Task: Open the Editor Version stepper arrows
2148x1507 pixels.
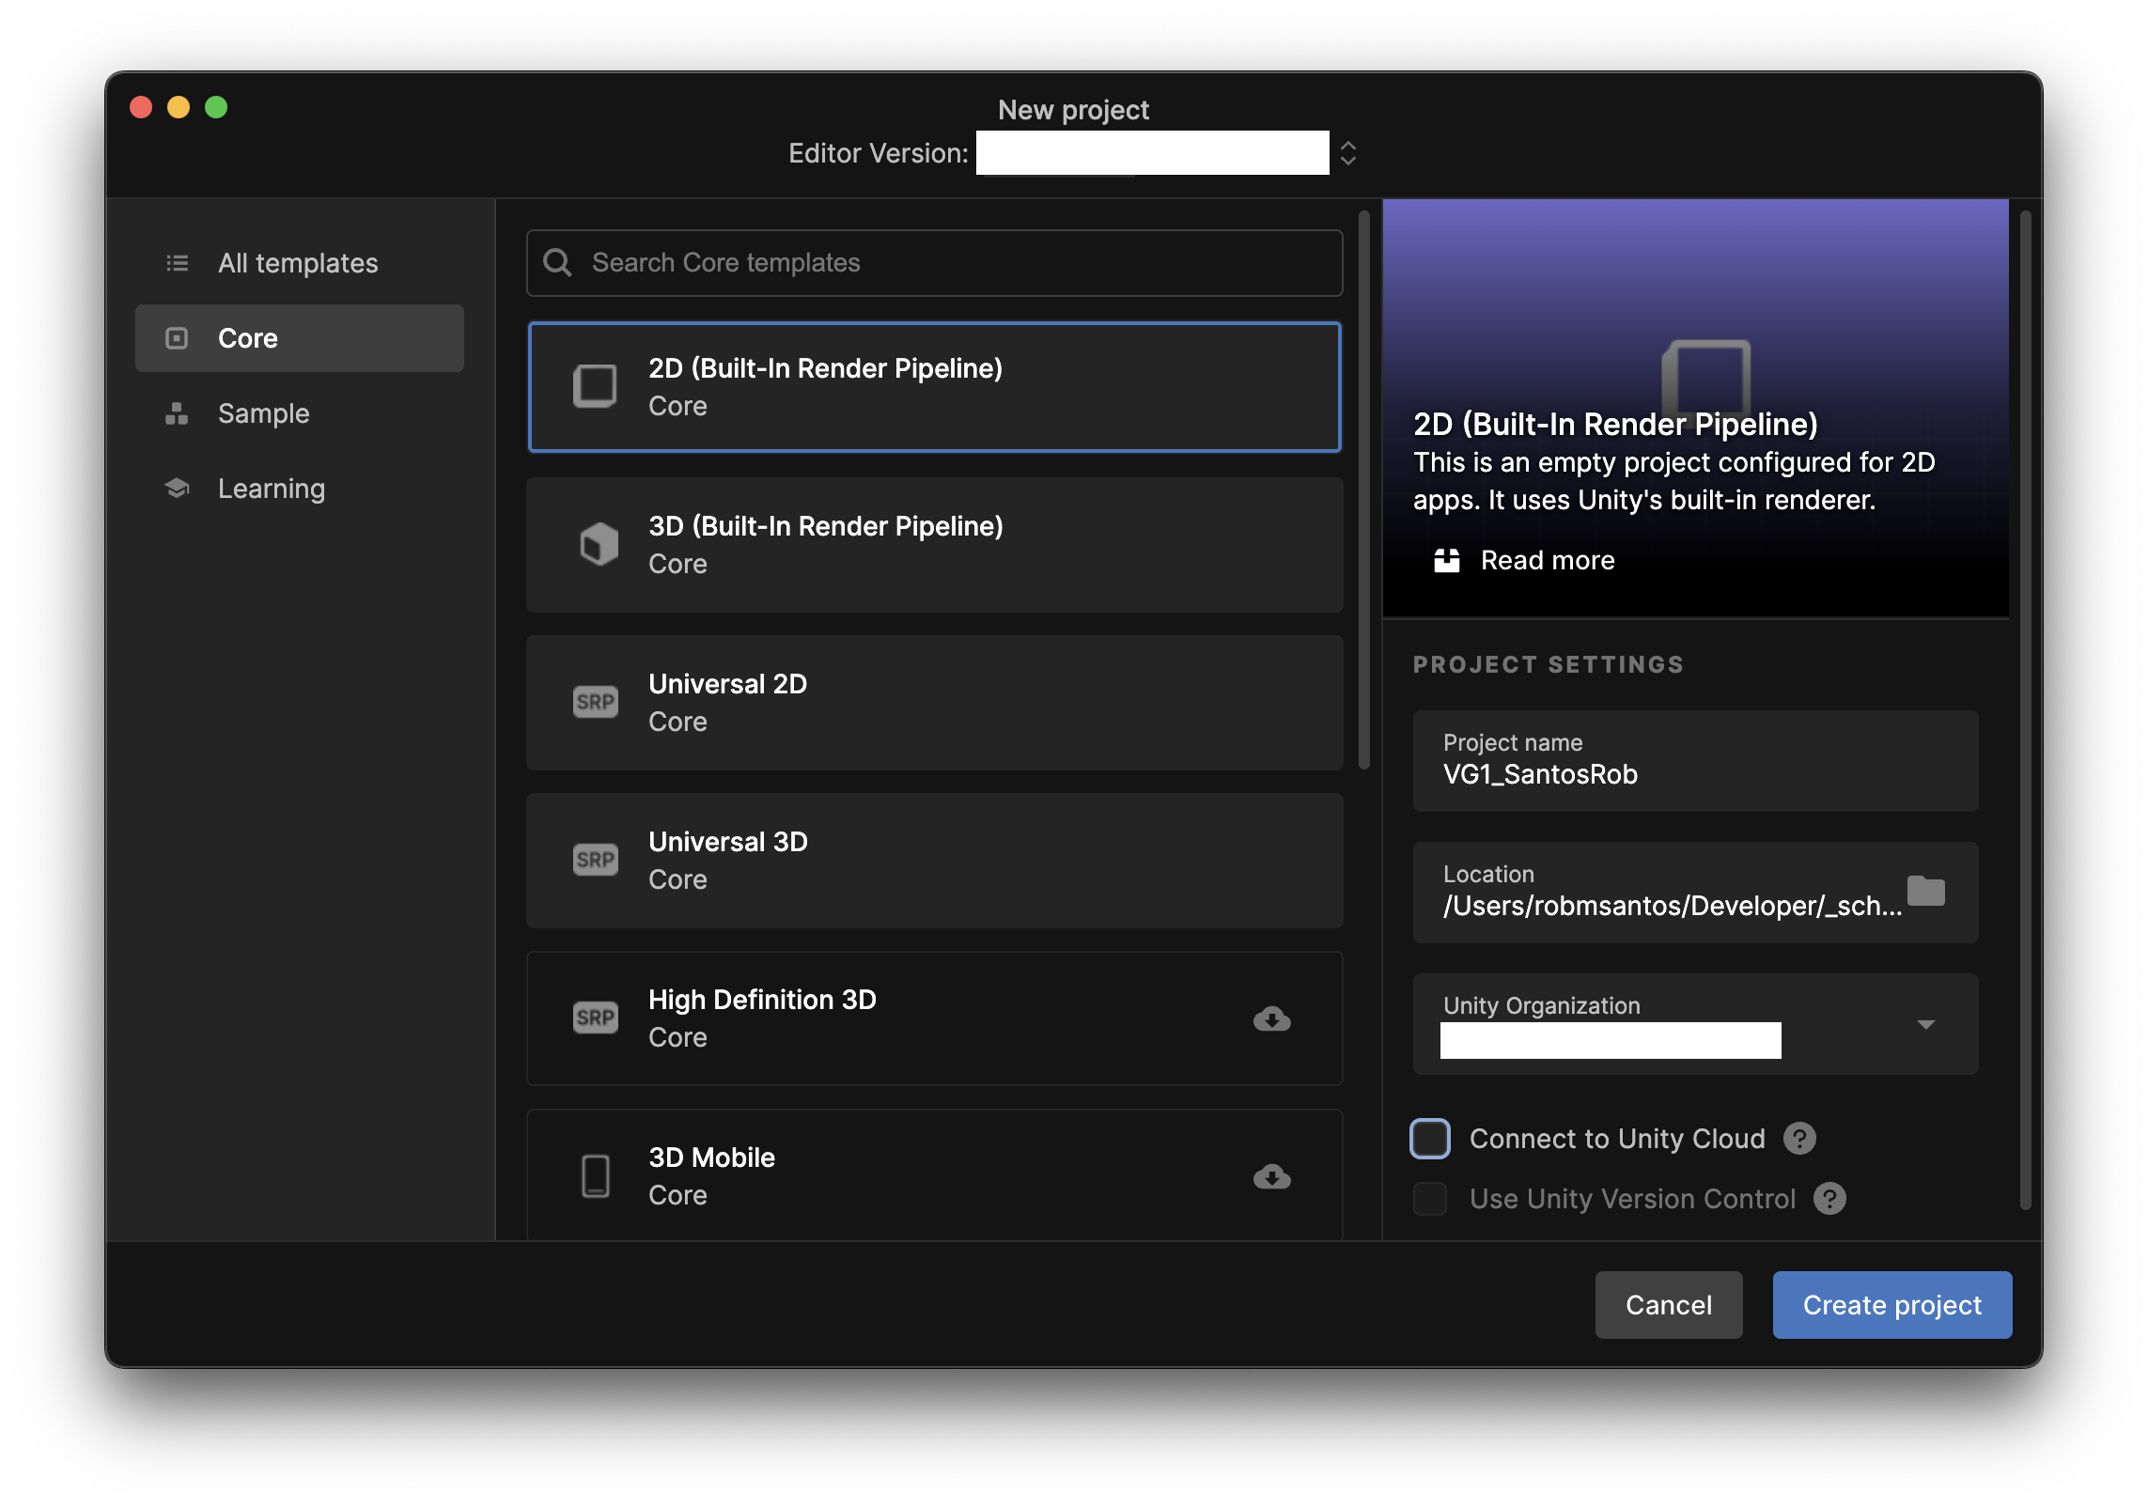Action: (x=1348, y=153)
